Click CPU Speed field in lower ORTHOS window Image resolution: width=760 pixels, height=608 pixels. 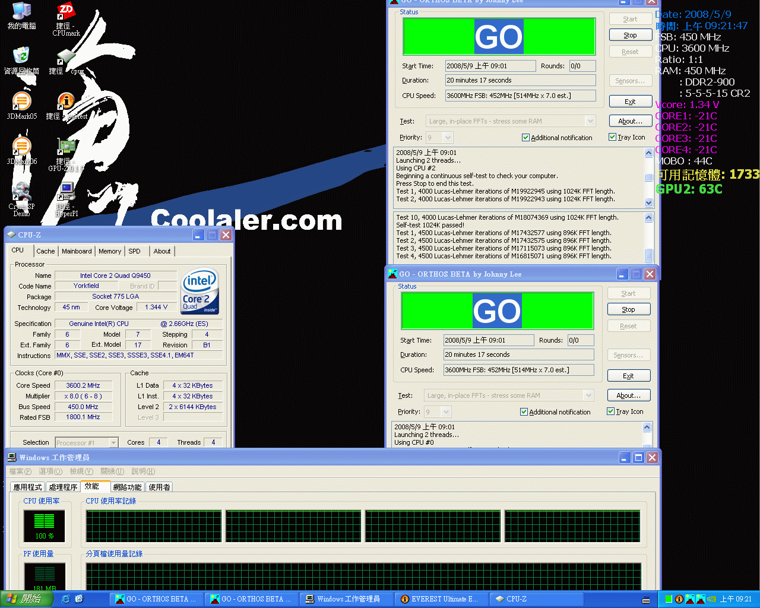[519, 370]
